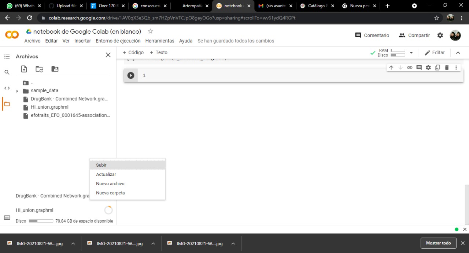This screenshot has height=253, width=469.
Task: Refresh the file browser folder icon
Action: coord(39,69)
